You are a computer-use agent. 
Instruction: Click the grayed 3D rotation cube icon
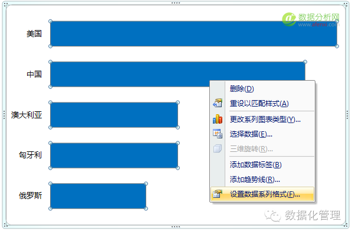coord(218,148)
